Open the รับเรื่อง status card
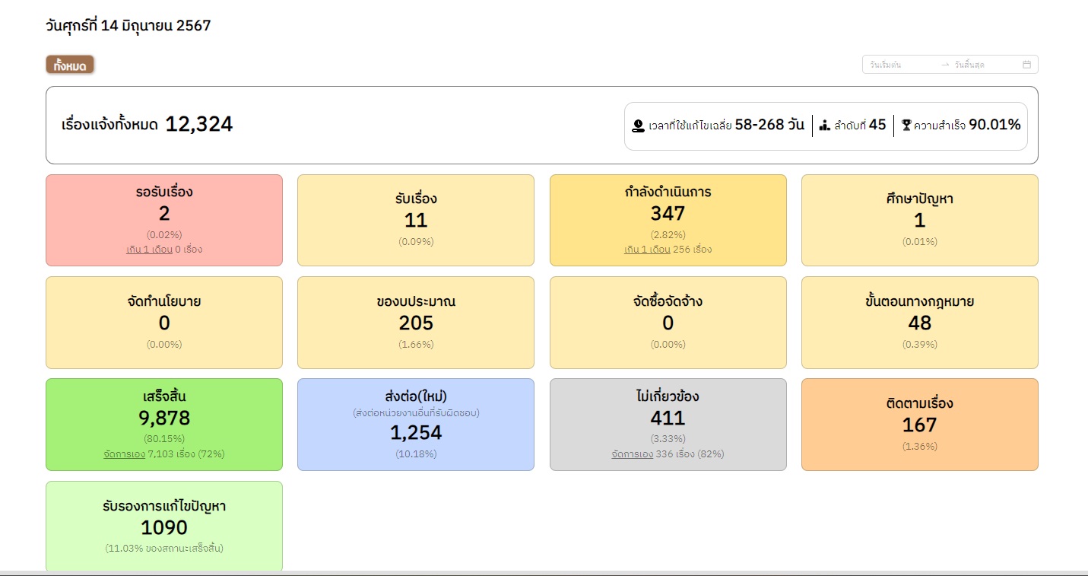 (x=416, y=220)
